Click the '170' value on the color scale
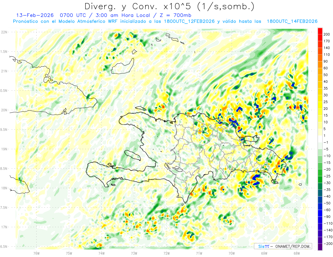The width and height of the screenshot is (333, 257). [x=327, y=41]
